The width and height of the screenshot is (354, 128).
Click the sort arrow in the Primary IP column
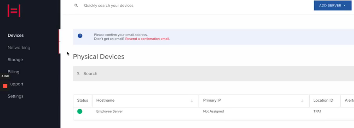pyautogui.click(x=302, y=101)
